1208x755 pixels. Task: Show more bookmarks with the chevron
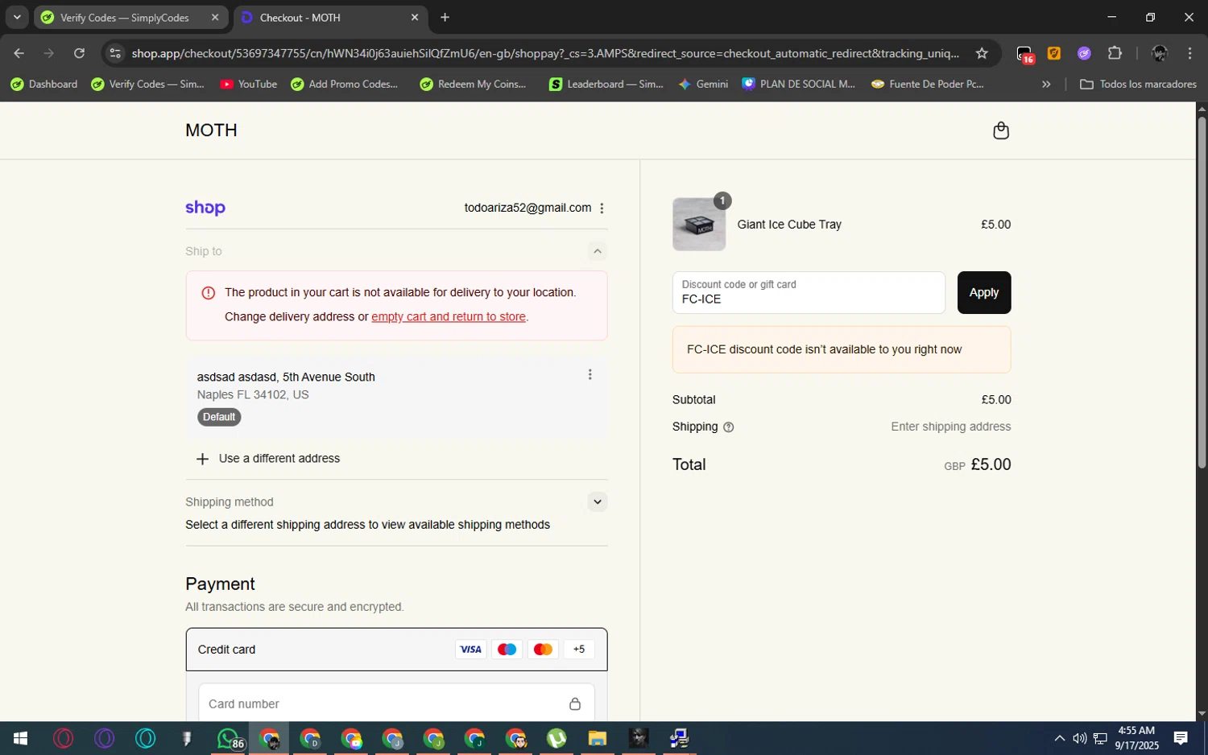click(x=1046, y=84)
